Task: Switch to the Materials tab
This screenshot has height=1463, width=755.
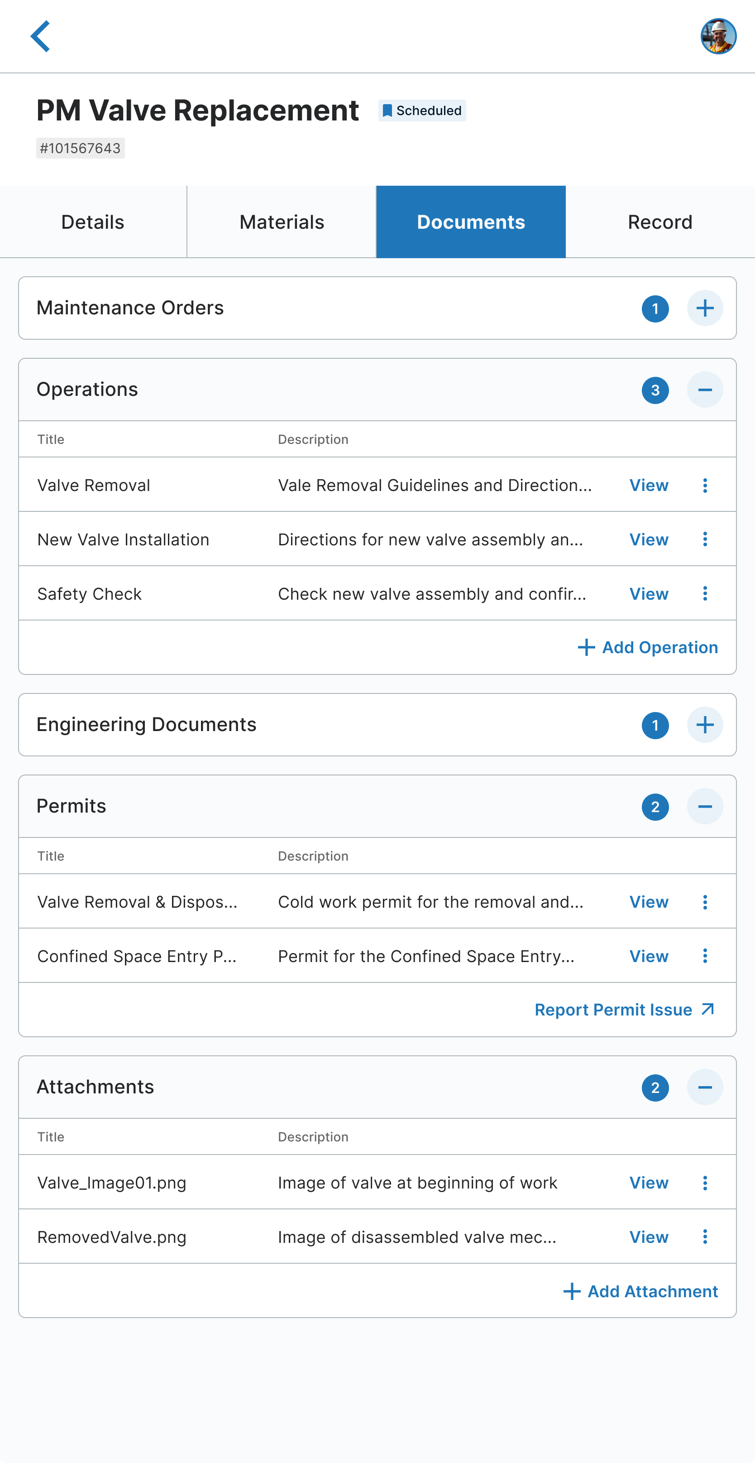Action: pos(282,222)
